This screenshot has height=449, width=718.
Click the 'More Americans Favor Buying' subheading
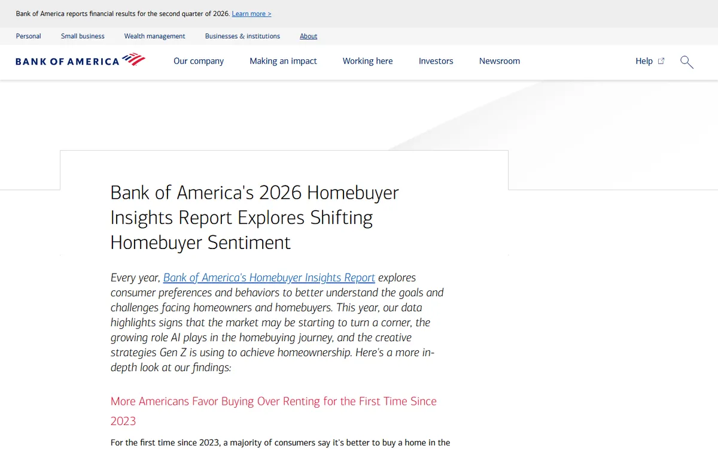pos(273,411)
